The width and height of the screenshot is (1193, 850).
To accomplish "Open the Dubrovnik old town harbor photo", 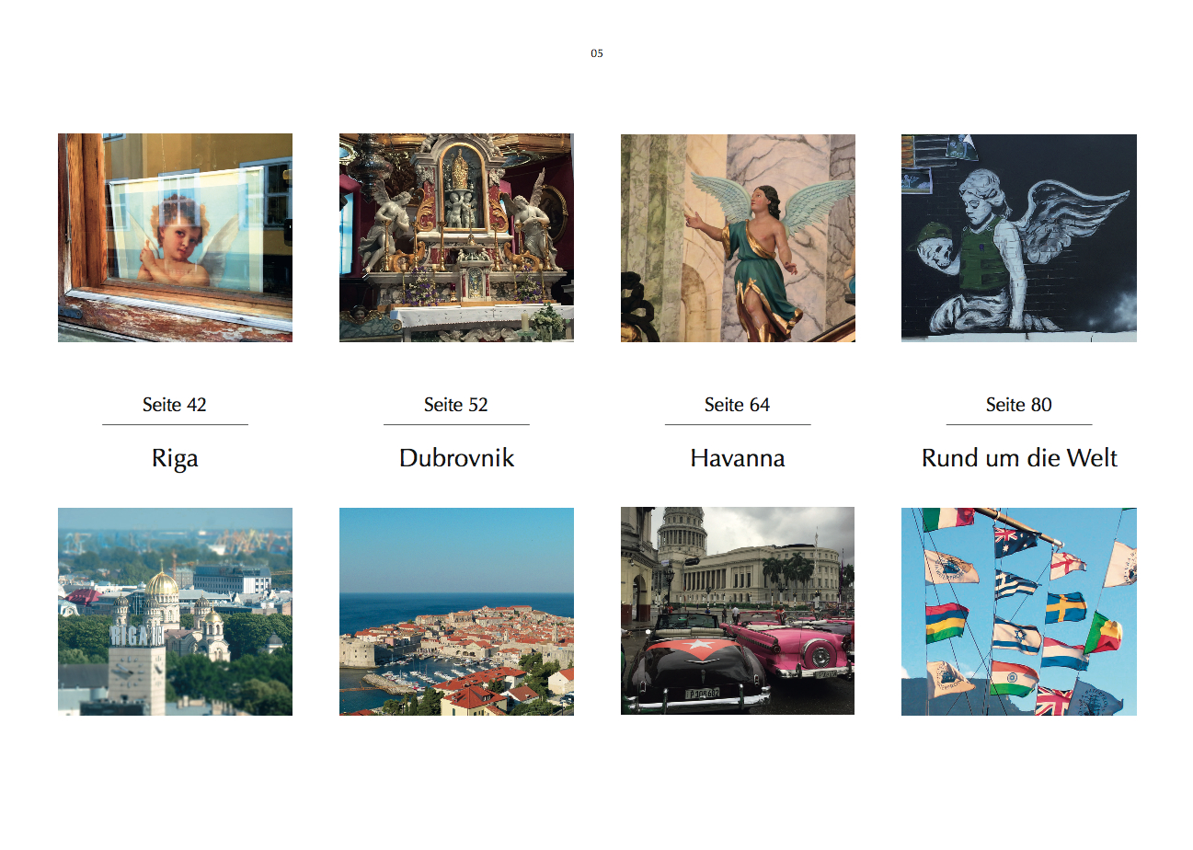I will tap(456, 612).
